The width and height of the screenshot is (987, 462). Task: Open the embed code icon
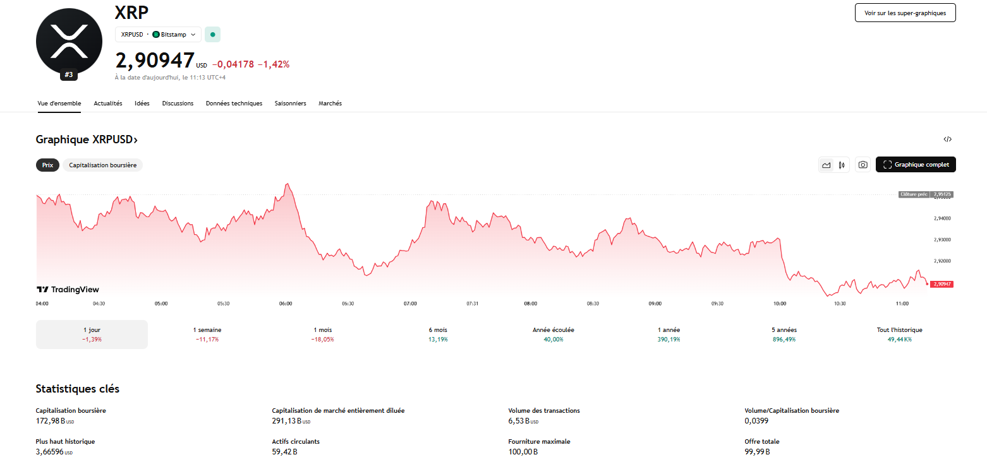pyautogui.click(x=947, y=139)
